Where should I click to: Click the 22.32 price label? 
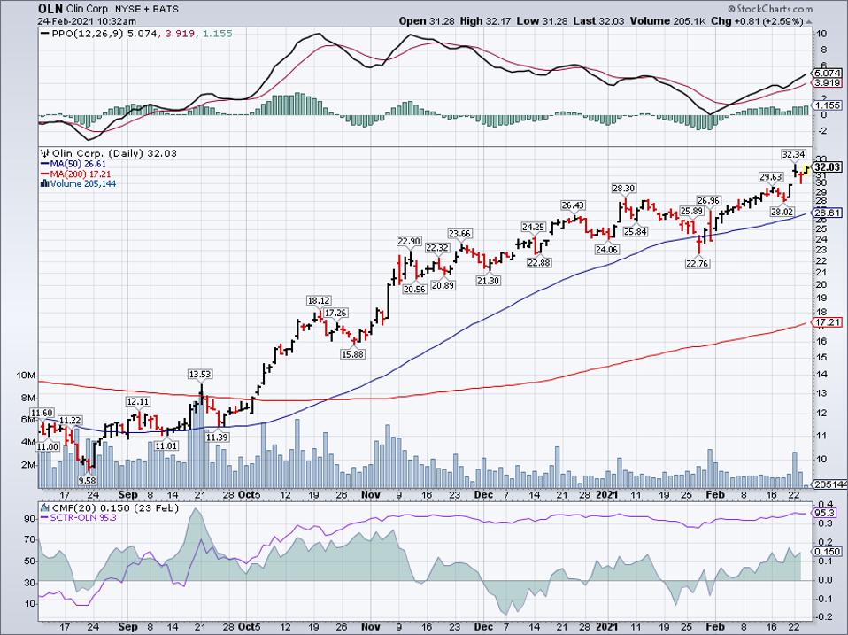[437, 248]
